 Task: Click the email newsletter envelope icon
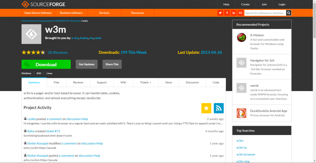240,13
